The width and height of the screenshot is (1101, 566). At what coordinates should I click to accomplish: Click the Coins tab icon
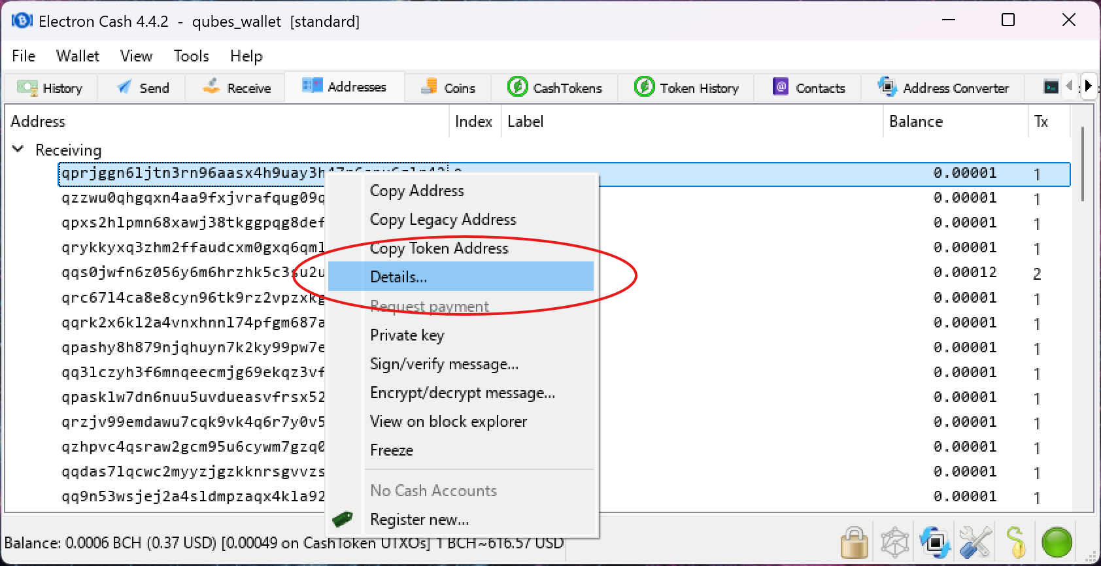(x=429, y=86)
